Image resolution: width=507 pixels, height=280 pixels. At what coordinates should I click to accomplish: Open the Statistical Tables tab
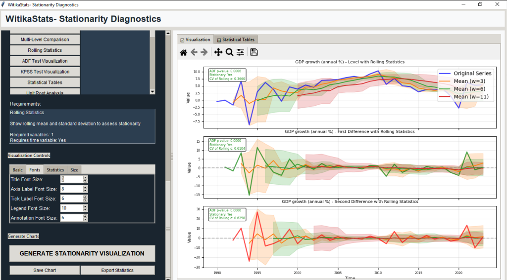pos(236,40)
